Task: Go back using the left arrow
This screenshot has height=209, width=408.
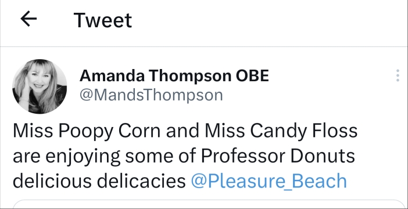Action: (x=28, y=19)
